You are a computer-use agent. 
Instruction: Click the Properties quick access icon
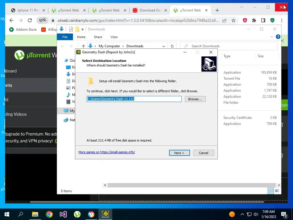click(71, 29)
